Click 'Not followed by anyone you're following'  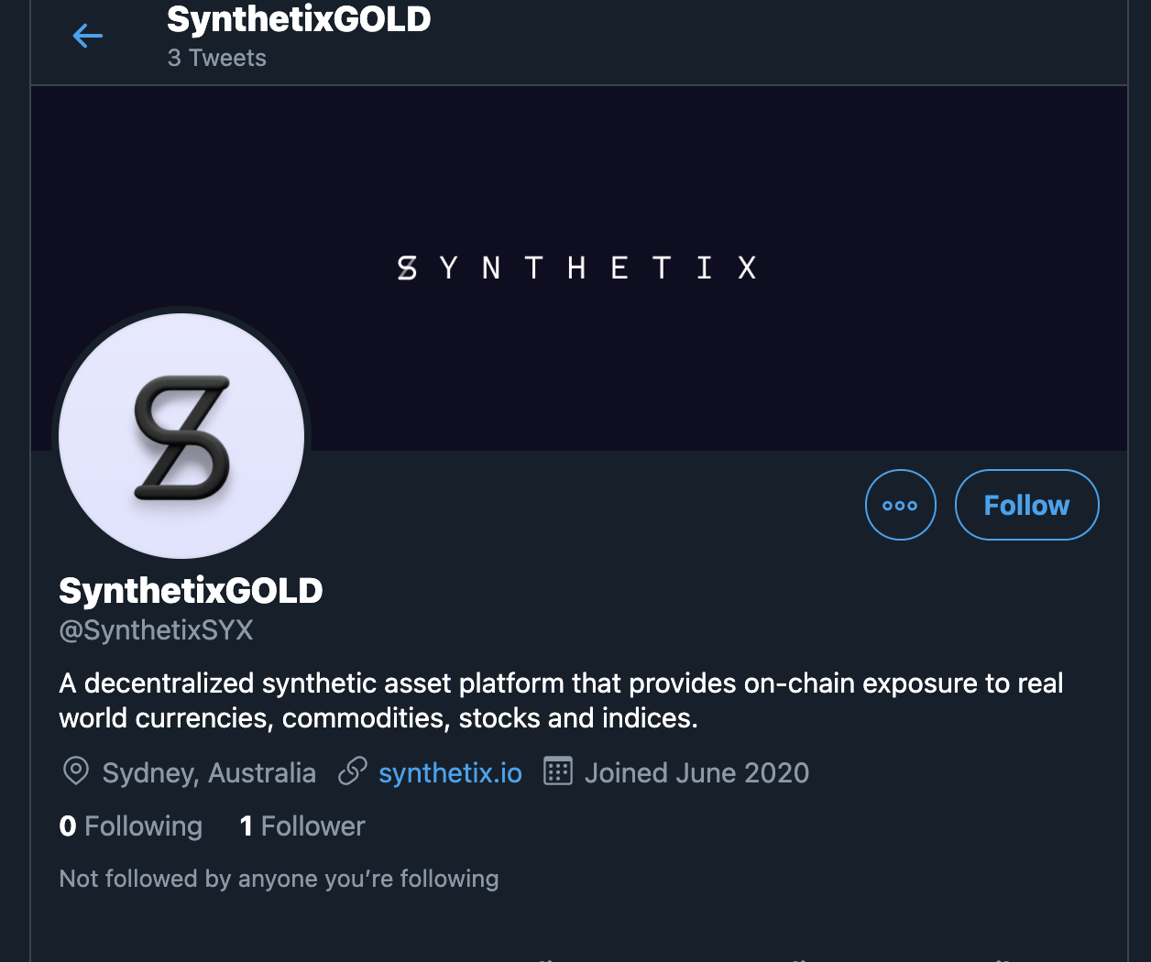coord(279,879)
